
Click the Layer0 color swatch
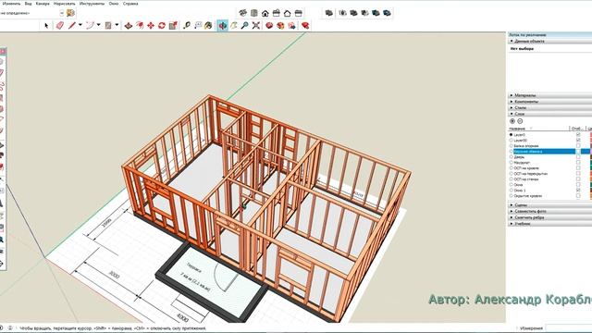[x=590, y=134]
